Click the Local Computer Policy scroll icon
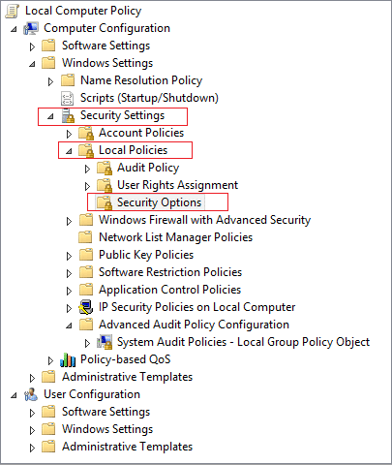Viewport: 392px width, 465px height. (x=13, y=11)
